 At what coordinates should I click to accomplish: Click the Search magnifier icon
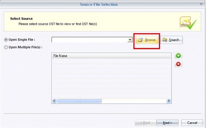click(165, 40)
